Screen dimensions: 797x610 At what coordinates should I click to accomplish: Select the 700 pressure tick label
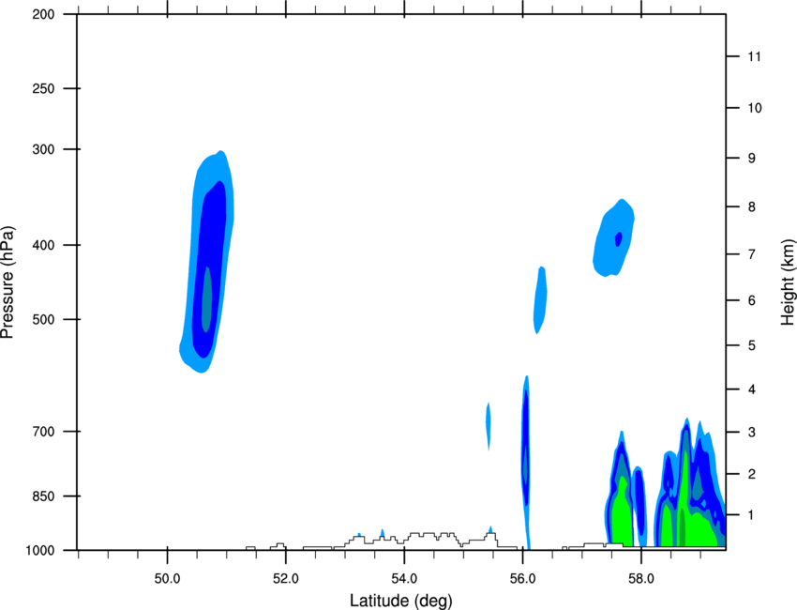pos(43,432)
